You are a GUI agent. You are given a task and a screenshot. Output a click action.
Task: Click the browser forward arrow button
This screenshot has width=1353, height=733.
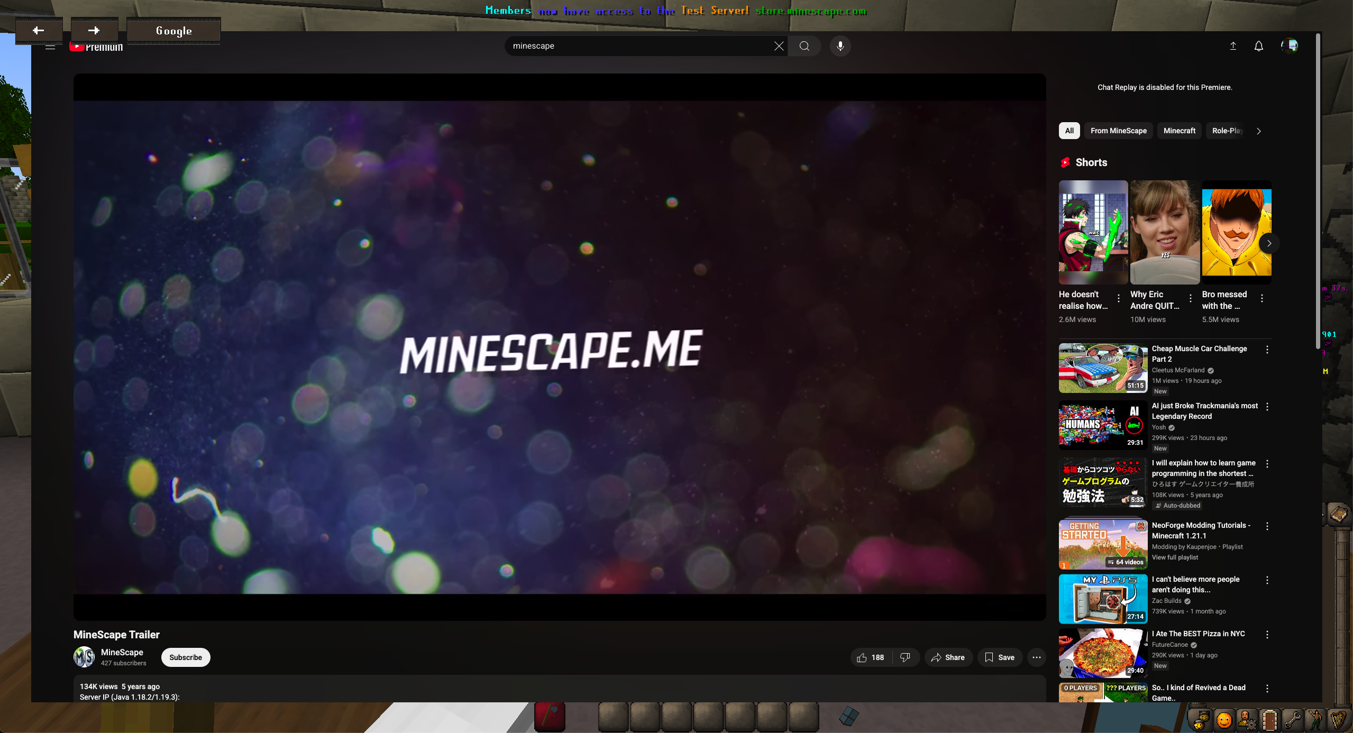94,31
